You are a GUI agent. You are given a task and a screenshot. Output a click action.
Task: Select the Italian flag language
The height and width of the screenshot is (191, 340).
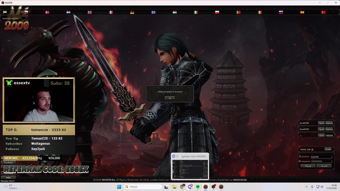click(196, 12)
